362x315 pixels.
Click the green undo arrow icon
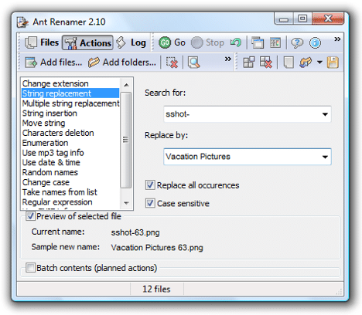(x=236, y=42)
